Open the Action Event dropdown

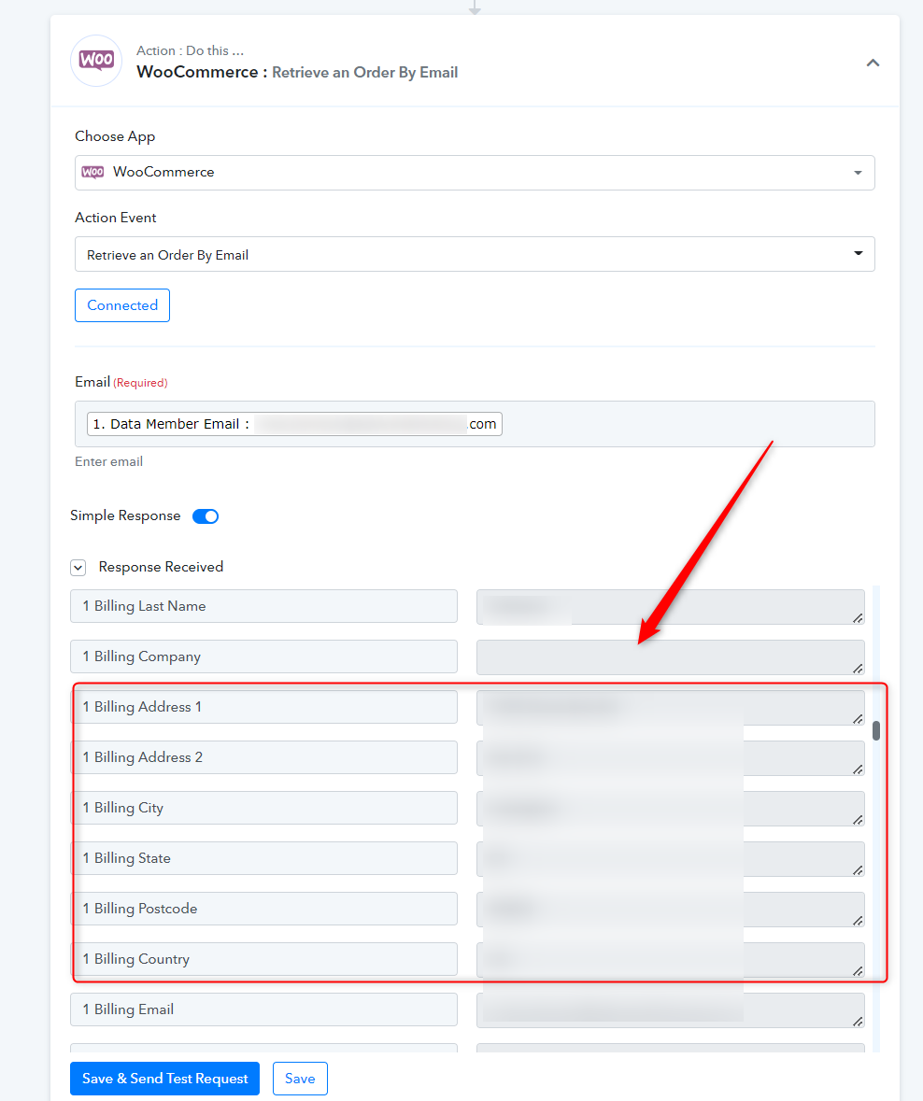(475, 254)
